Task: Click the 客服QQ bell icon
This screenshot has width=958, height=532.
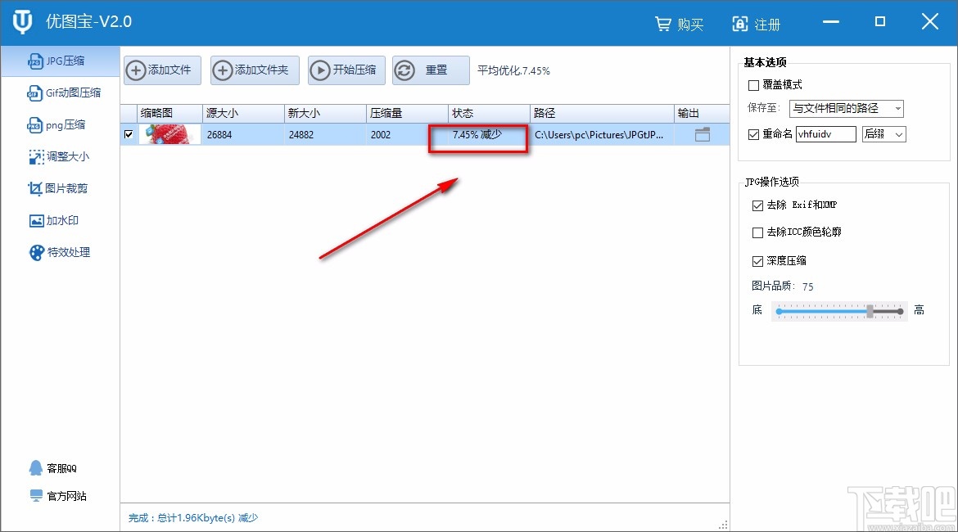Action: [x=36, y=468]
